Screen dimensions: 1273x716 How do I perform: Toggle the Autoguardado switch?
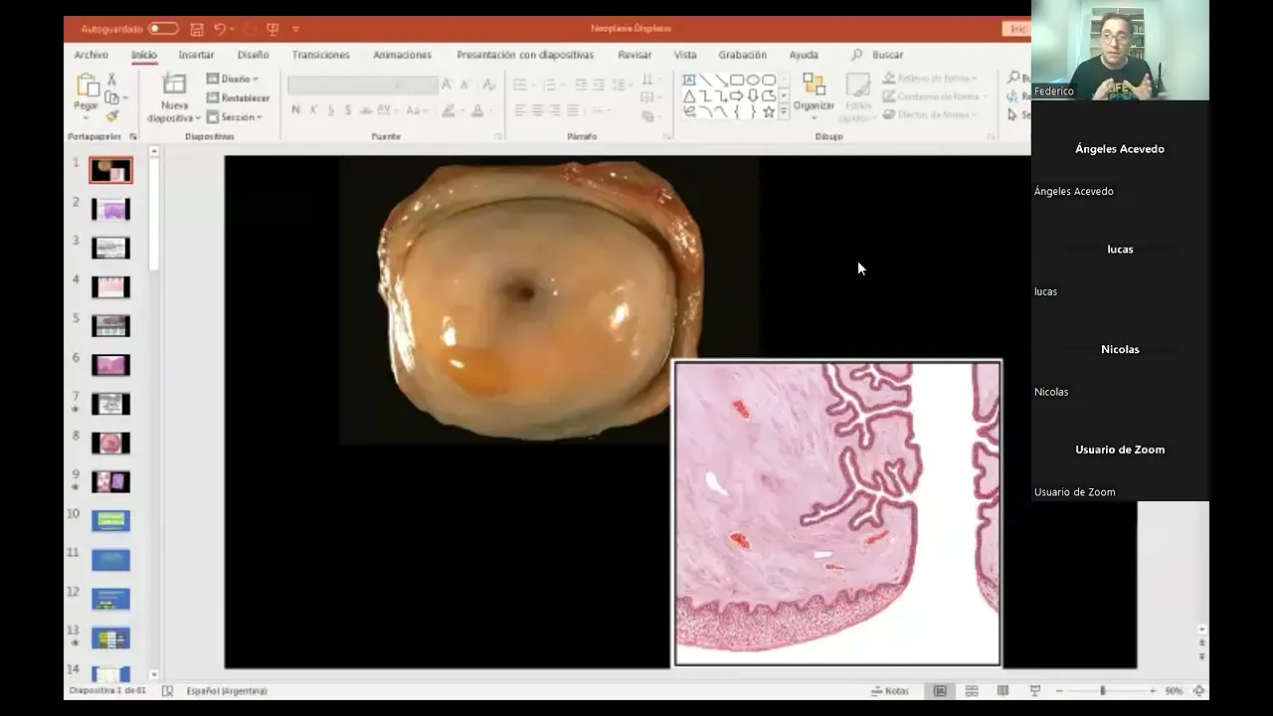pos(163,29)
